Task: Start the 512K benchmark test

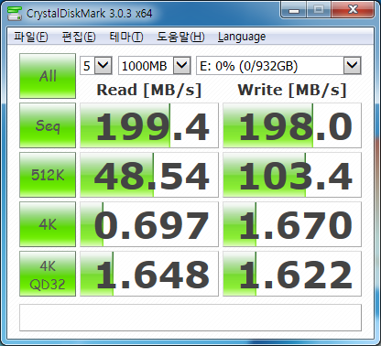Action: pyautogui.click(x=48, y=175)
